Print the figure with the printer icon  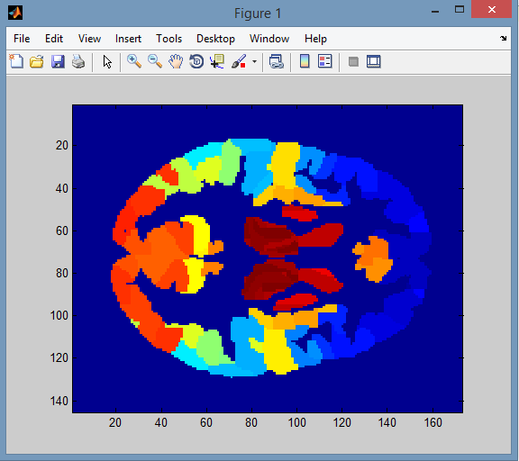[x=78, y=61]
